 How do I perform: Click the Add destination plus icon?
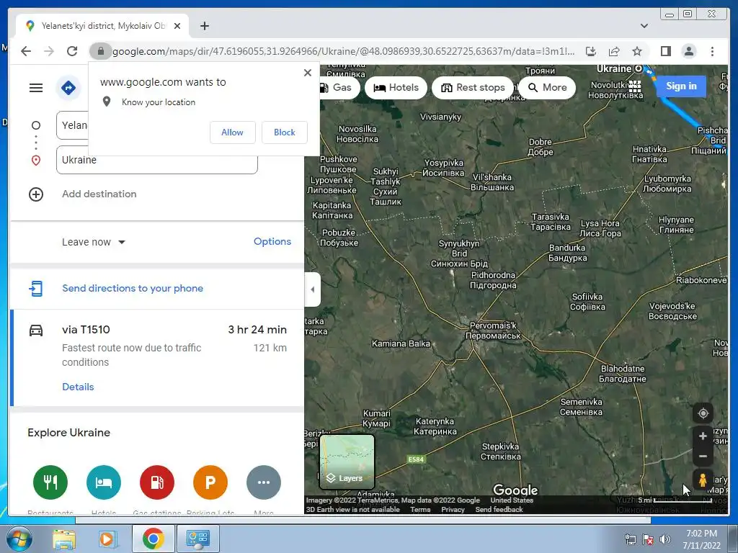tap(36, 194)
